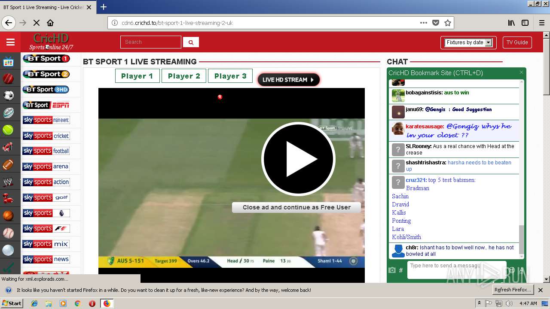Focus the chat message input box
Screen dimensions: 550x309
coord(457,270)
